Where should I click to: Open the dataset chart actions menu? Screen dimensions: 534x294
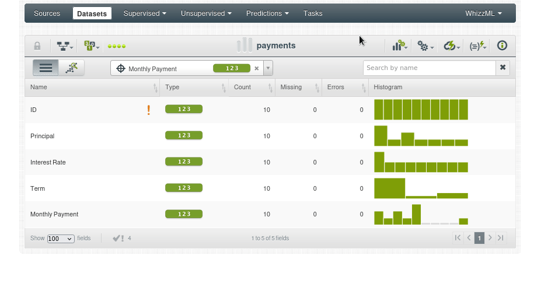pos(400,46)
